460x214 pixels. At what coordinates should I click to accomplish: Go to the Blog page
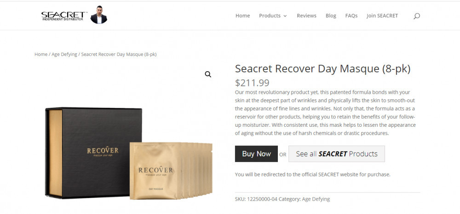(x=331, y=16)
